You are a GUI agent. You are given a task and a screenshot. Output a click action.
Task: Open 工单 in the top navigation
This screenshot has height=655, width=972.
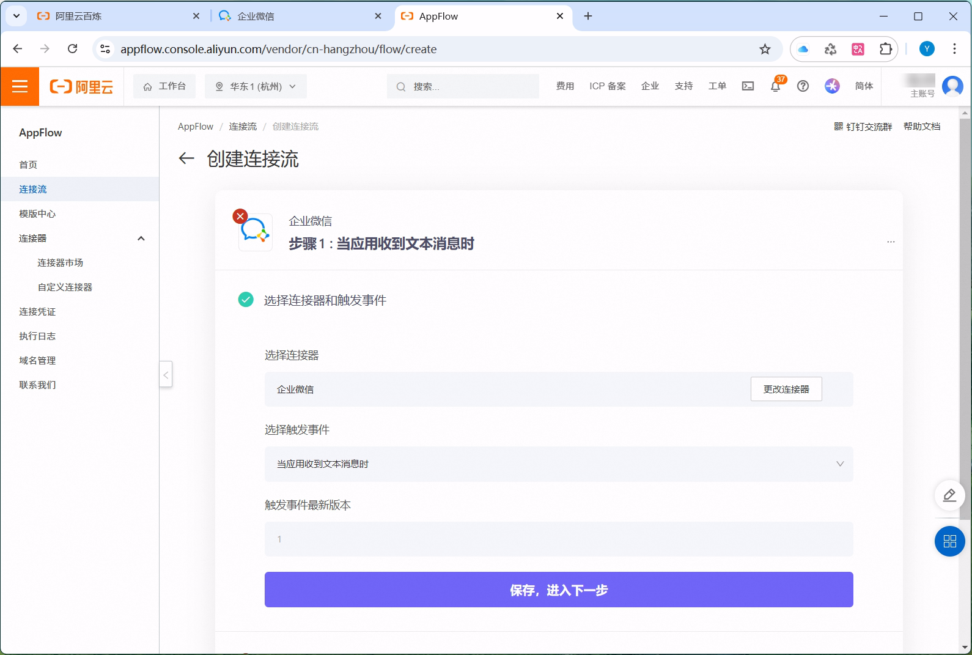point(717,86)
